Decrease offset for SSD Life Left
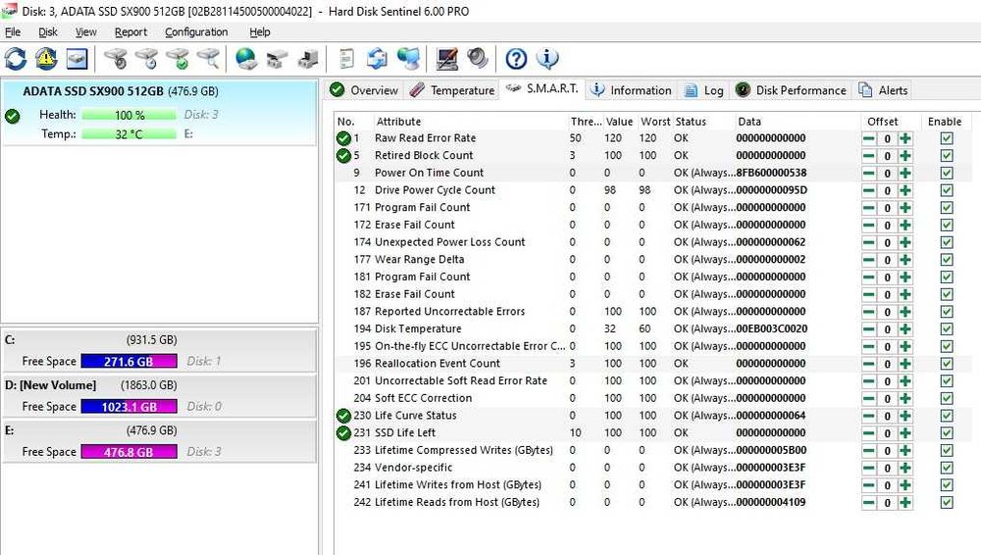The image size is (981, 555). 869,433
